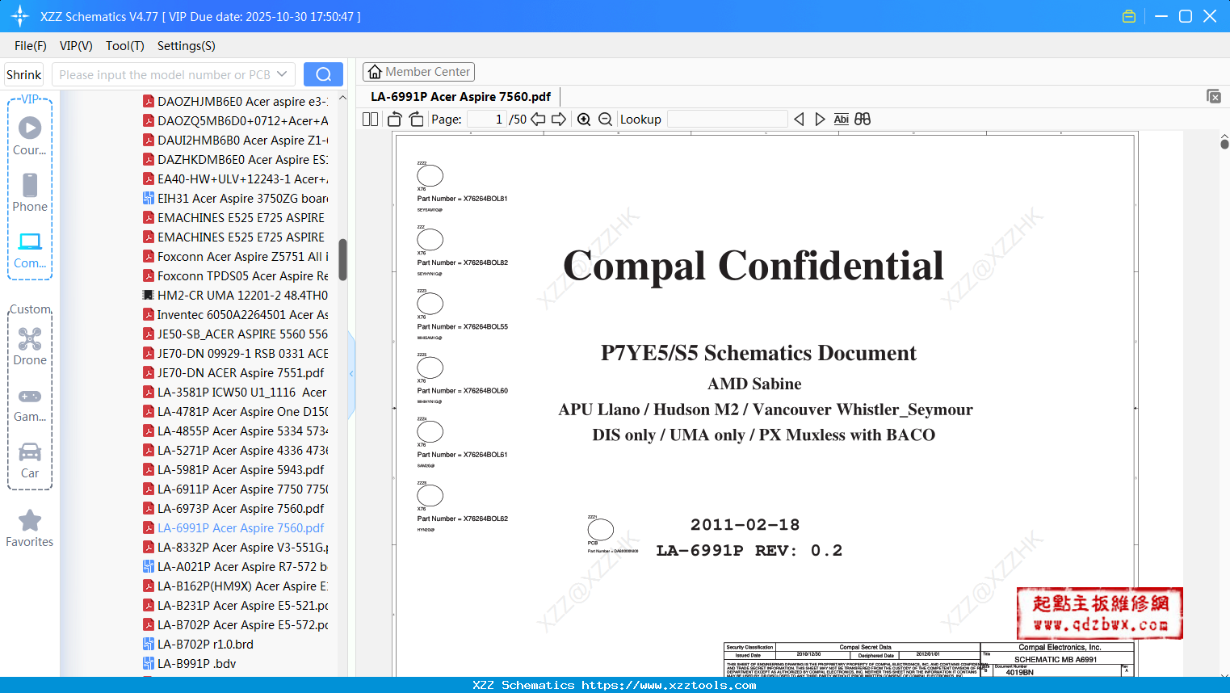This screenshot has width=1230, height=693.
Task: Open LA-6911P Acer Aspire 7750 file
Action: [236, 489]
